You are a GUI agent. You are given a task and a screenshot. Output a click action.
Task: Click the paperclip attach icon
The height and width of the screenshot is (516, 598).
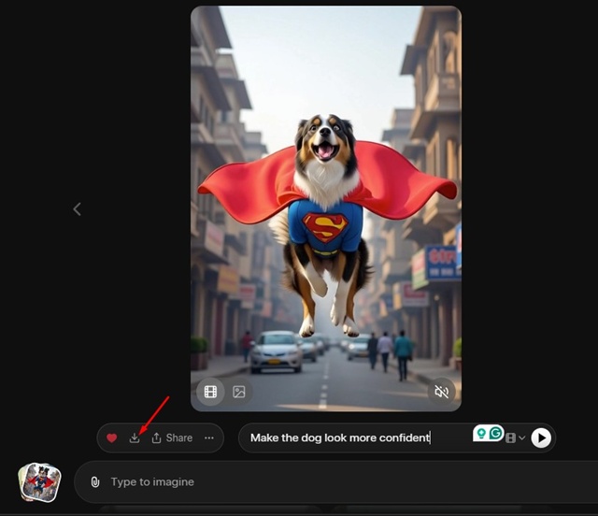(x=95, y=482)
